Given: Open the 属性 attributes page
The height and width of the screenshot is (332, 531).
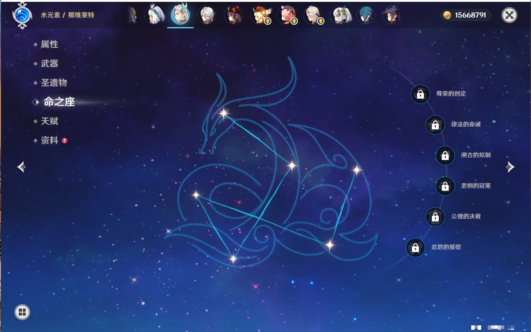Looking at the screenshot, I should point(50,44).
